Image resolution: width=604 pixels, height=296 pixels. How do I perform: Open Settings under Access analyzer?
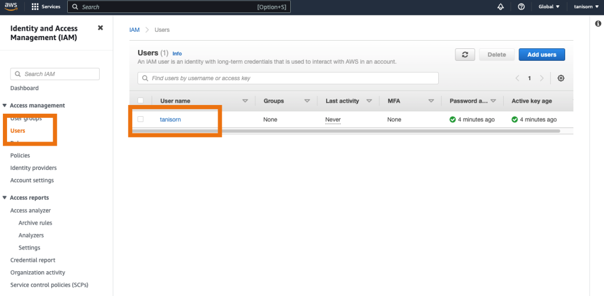click(29, 248)
